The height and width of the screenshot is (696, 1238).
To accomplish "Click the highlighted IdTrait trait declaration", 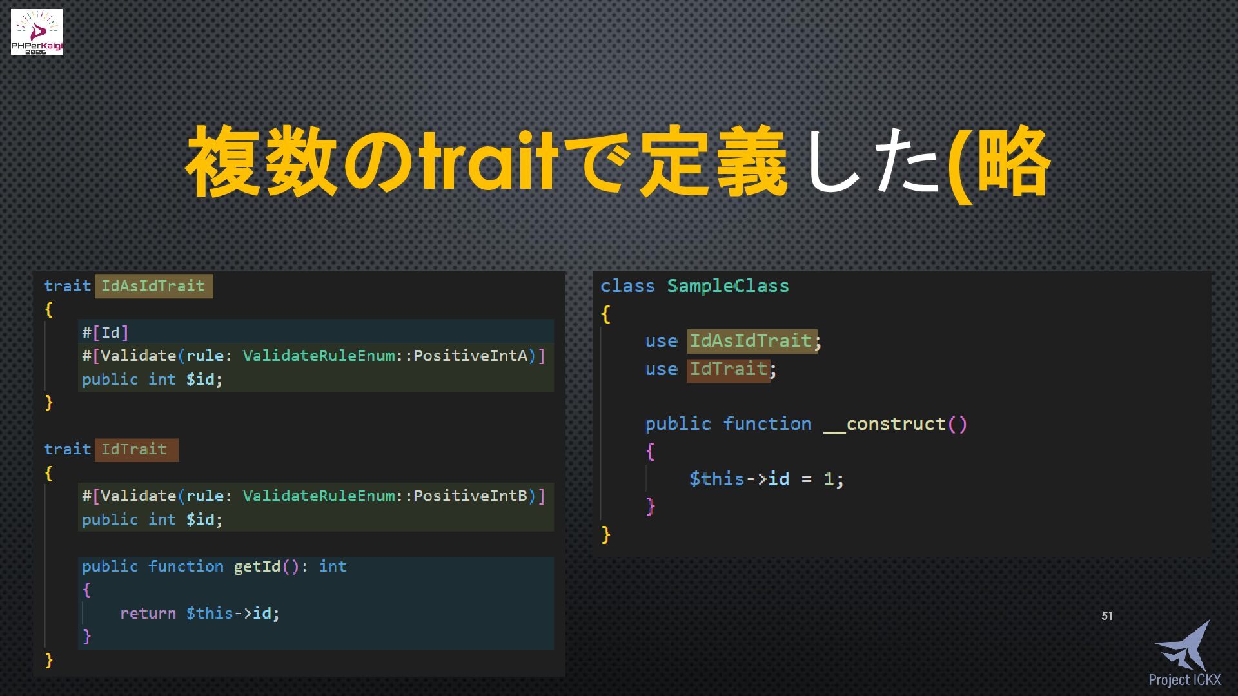I will [x=135, y=449].
